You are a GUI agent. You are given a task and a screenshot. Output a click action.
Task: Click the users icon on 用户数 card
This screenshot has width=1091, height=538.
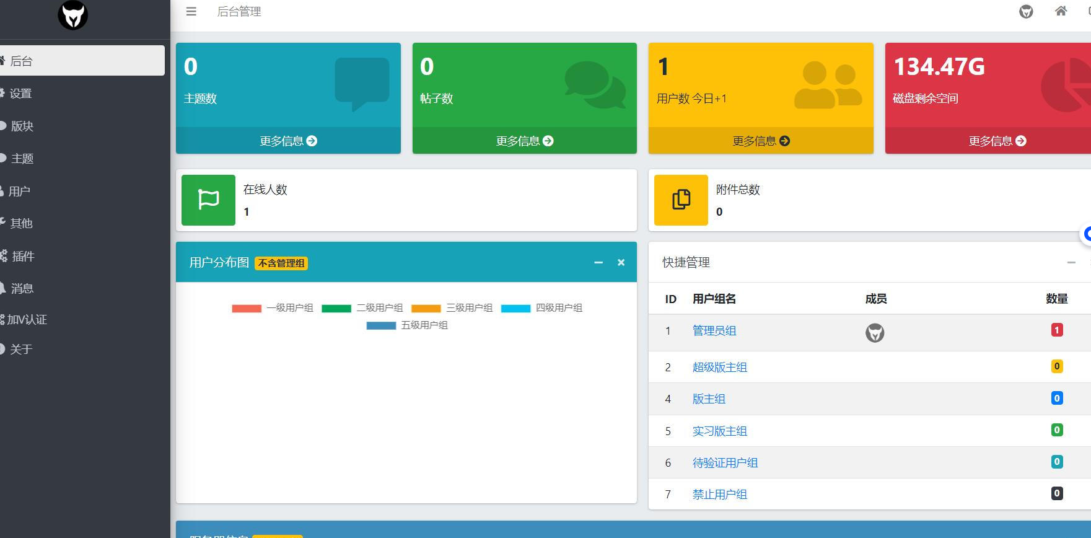pos(828,85)
